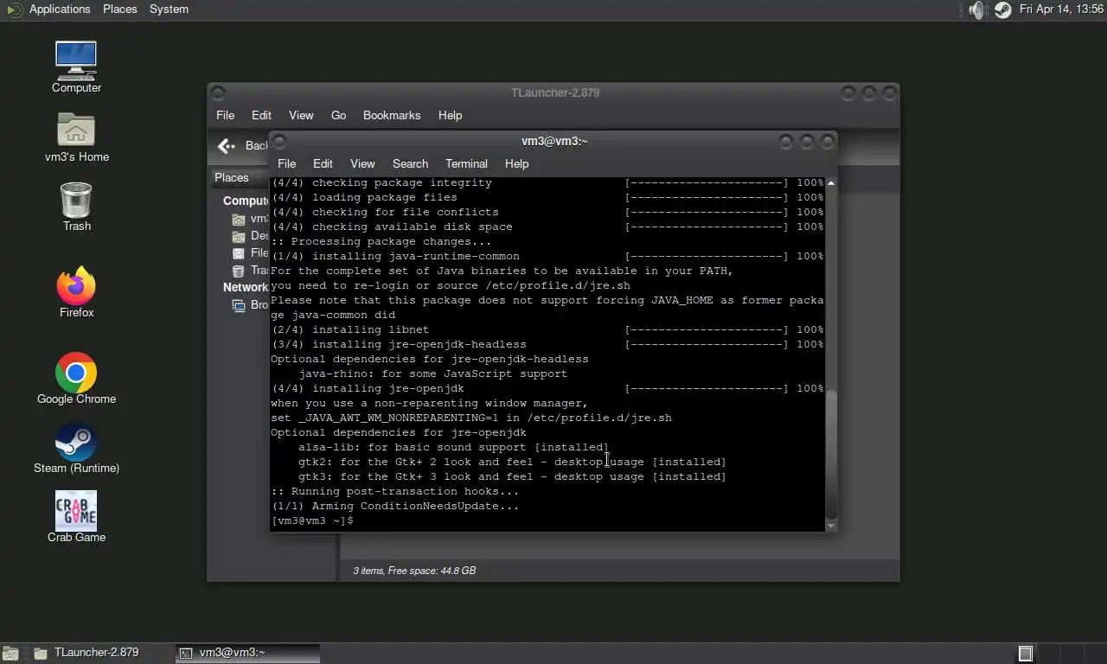This screenshot has width=1107, height=664.
Task: Switch to vm3@vm3:~ taskbar button
Action: 247,653
